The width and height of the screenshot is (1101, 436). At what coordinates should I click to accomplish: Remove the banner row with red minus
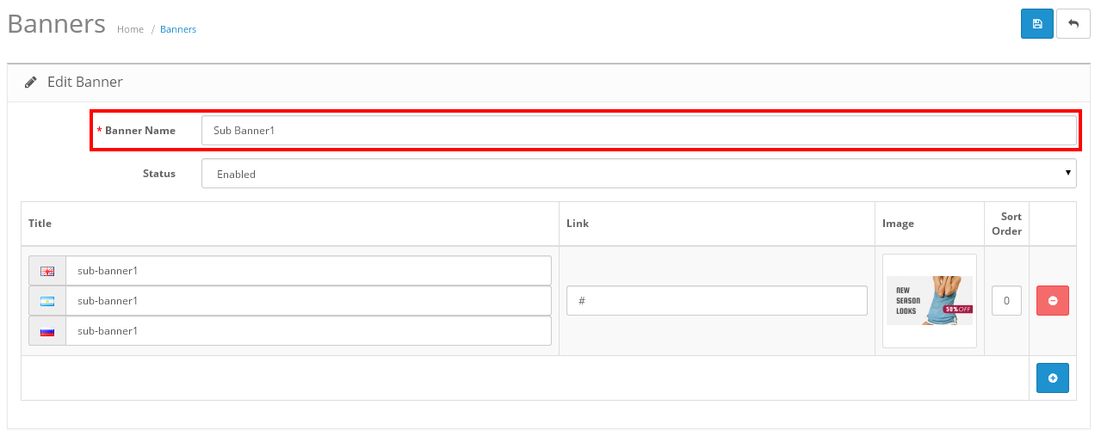tap(1052, 301)
